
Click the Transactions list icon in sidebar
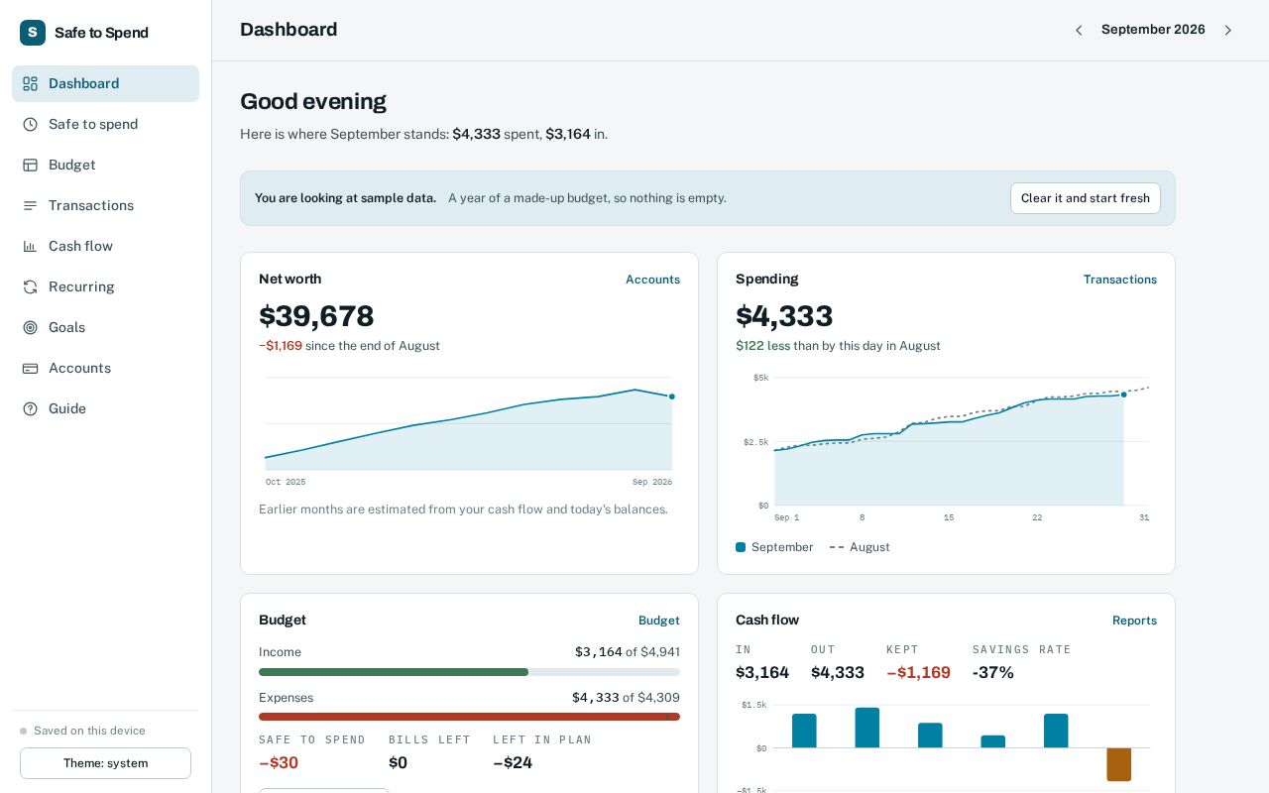(x=31, y=206)
